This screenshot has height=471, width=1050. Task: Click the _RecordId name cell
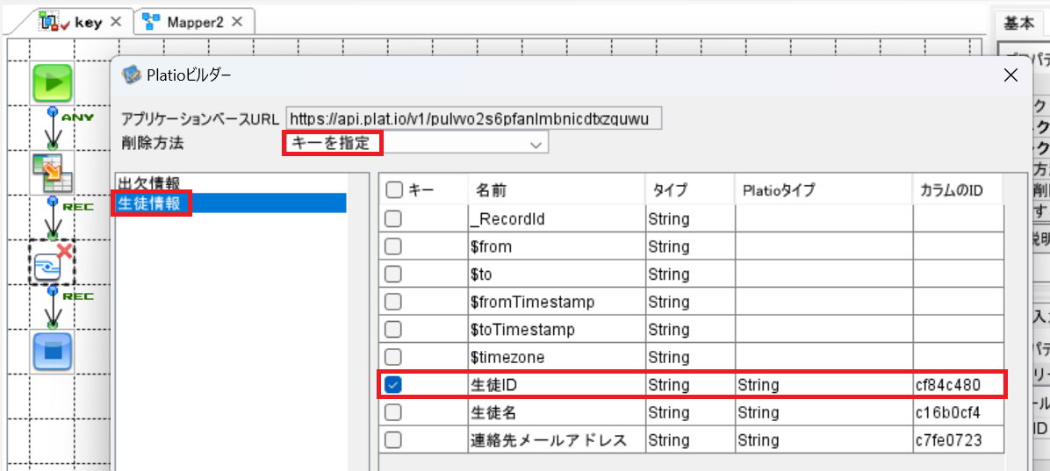pyautogui.click(x=557, y=218)
